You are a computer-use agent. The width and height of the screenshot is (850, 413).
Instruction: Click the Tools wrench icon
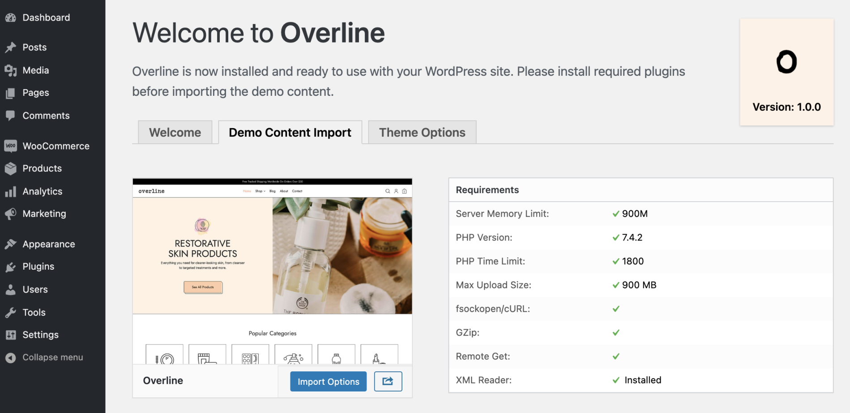11,312
